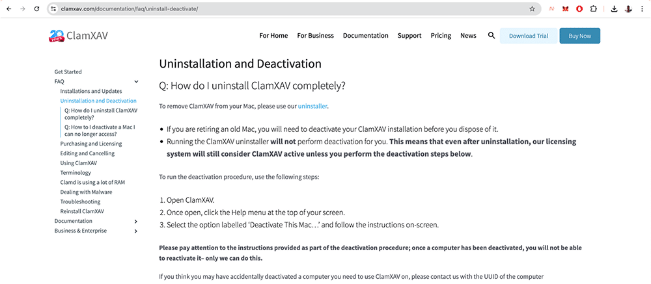
Task: Open the For Business menu
Action: point(316,36)
